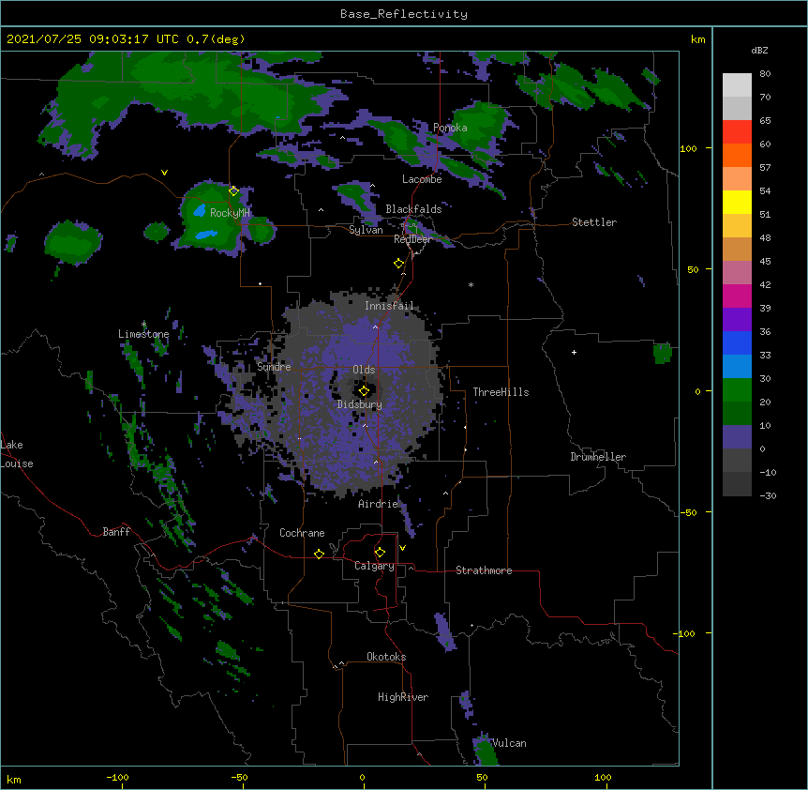This screenshot has width=808, height=790.
Task: Click the yellow 54 dBZ legend swatch
Action: click(737, 202)
